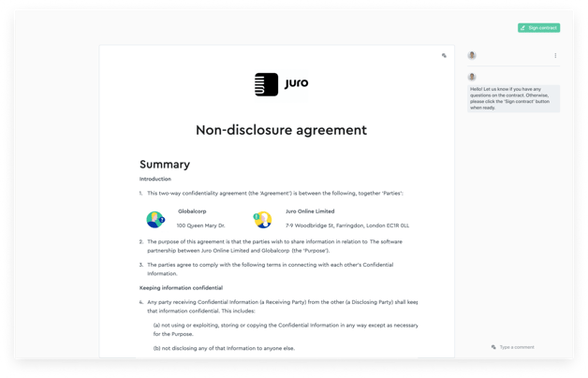Click the Globalcorp party name
Image resolution: width=588 pixels, height=378 pixels.
[x=193, y=211]
